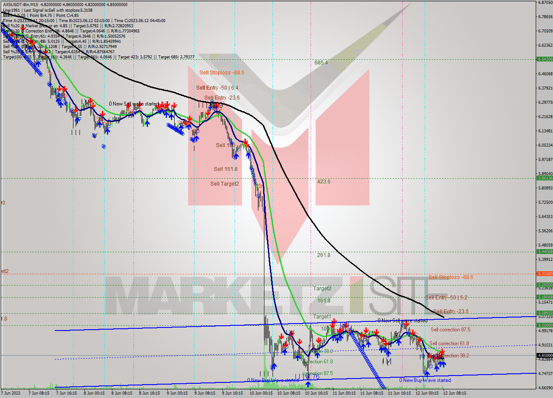Click the '10 Jun 00:15' time axis label
This screenshot has height=398, width=553.
262,394
